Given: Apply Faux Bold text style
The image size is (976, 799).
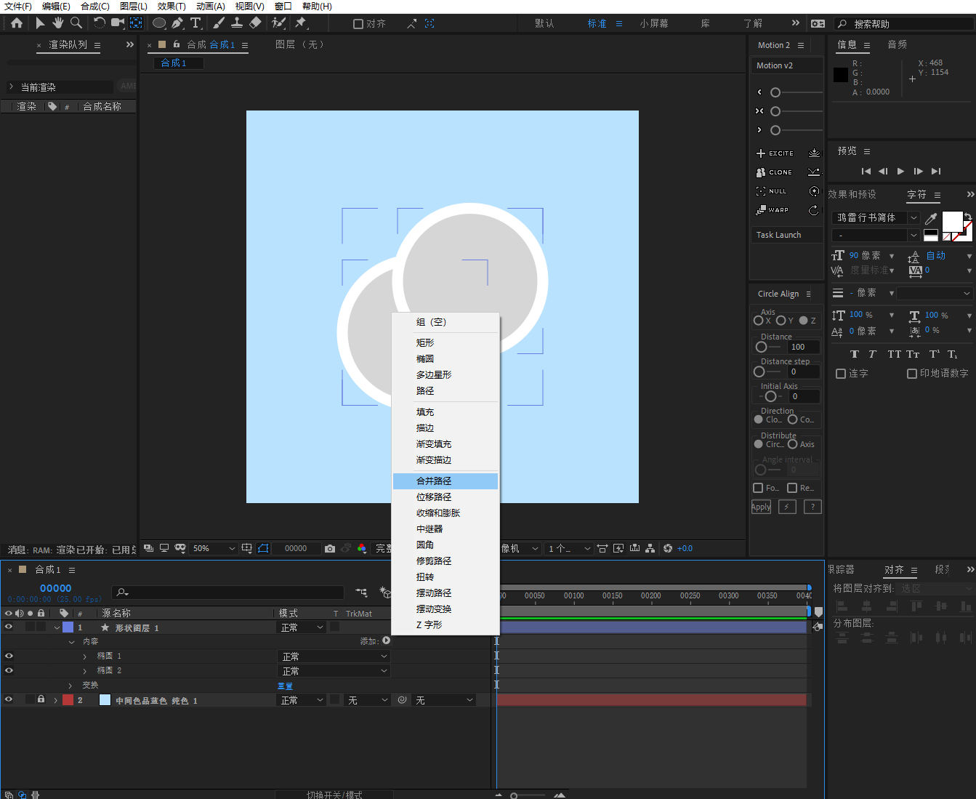Looking at the screenshot, I should point(855,354).
